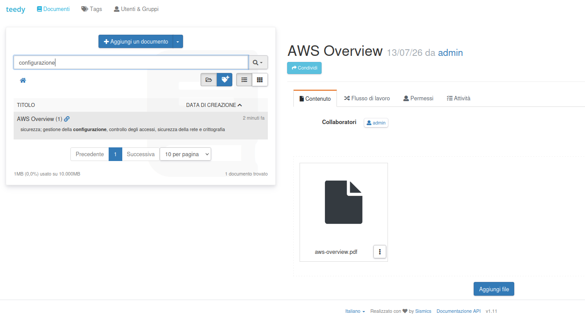This screenshot has width=585, height=326.
Task: Open the Attività tab
Action: click(458, 98)
